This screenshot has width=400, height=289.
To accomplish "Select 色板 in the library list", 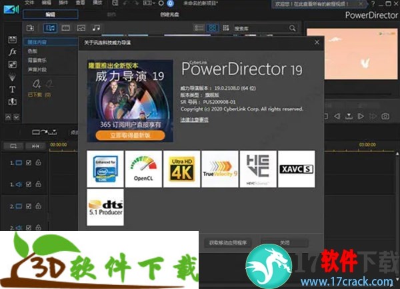I will point(33,51).
